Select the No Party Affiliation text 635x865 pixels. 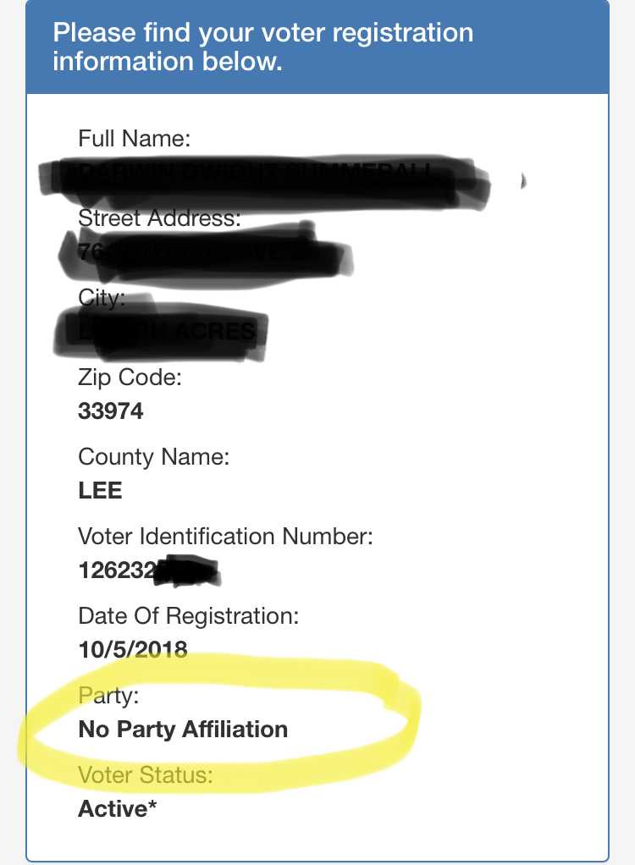point(183,729)
